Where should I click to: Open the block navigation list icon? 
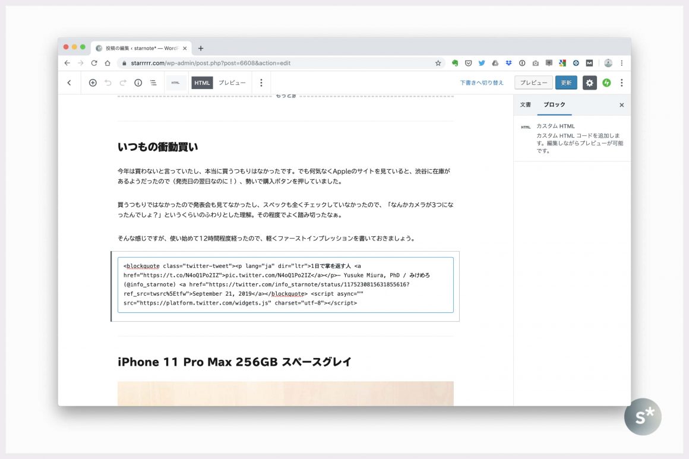153,83
